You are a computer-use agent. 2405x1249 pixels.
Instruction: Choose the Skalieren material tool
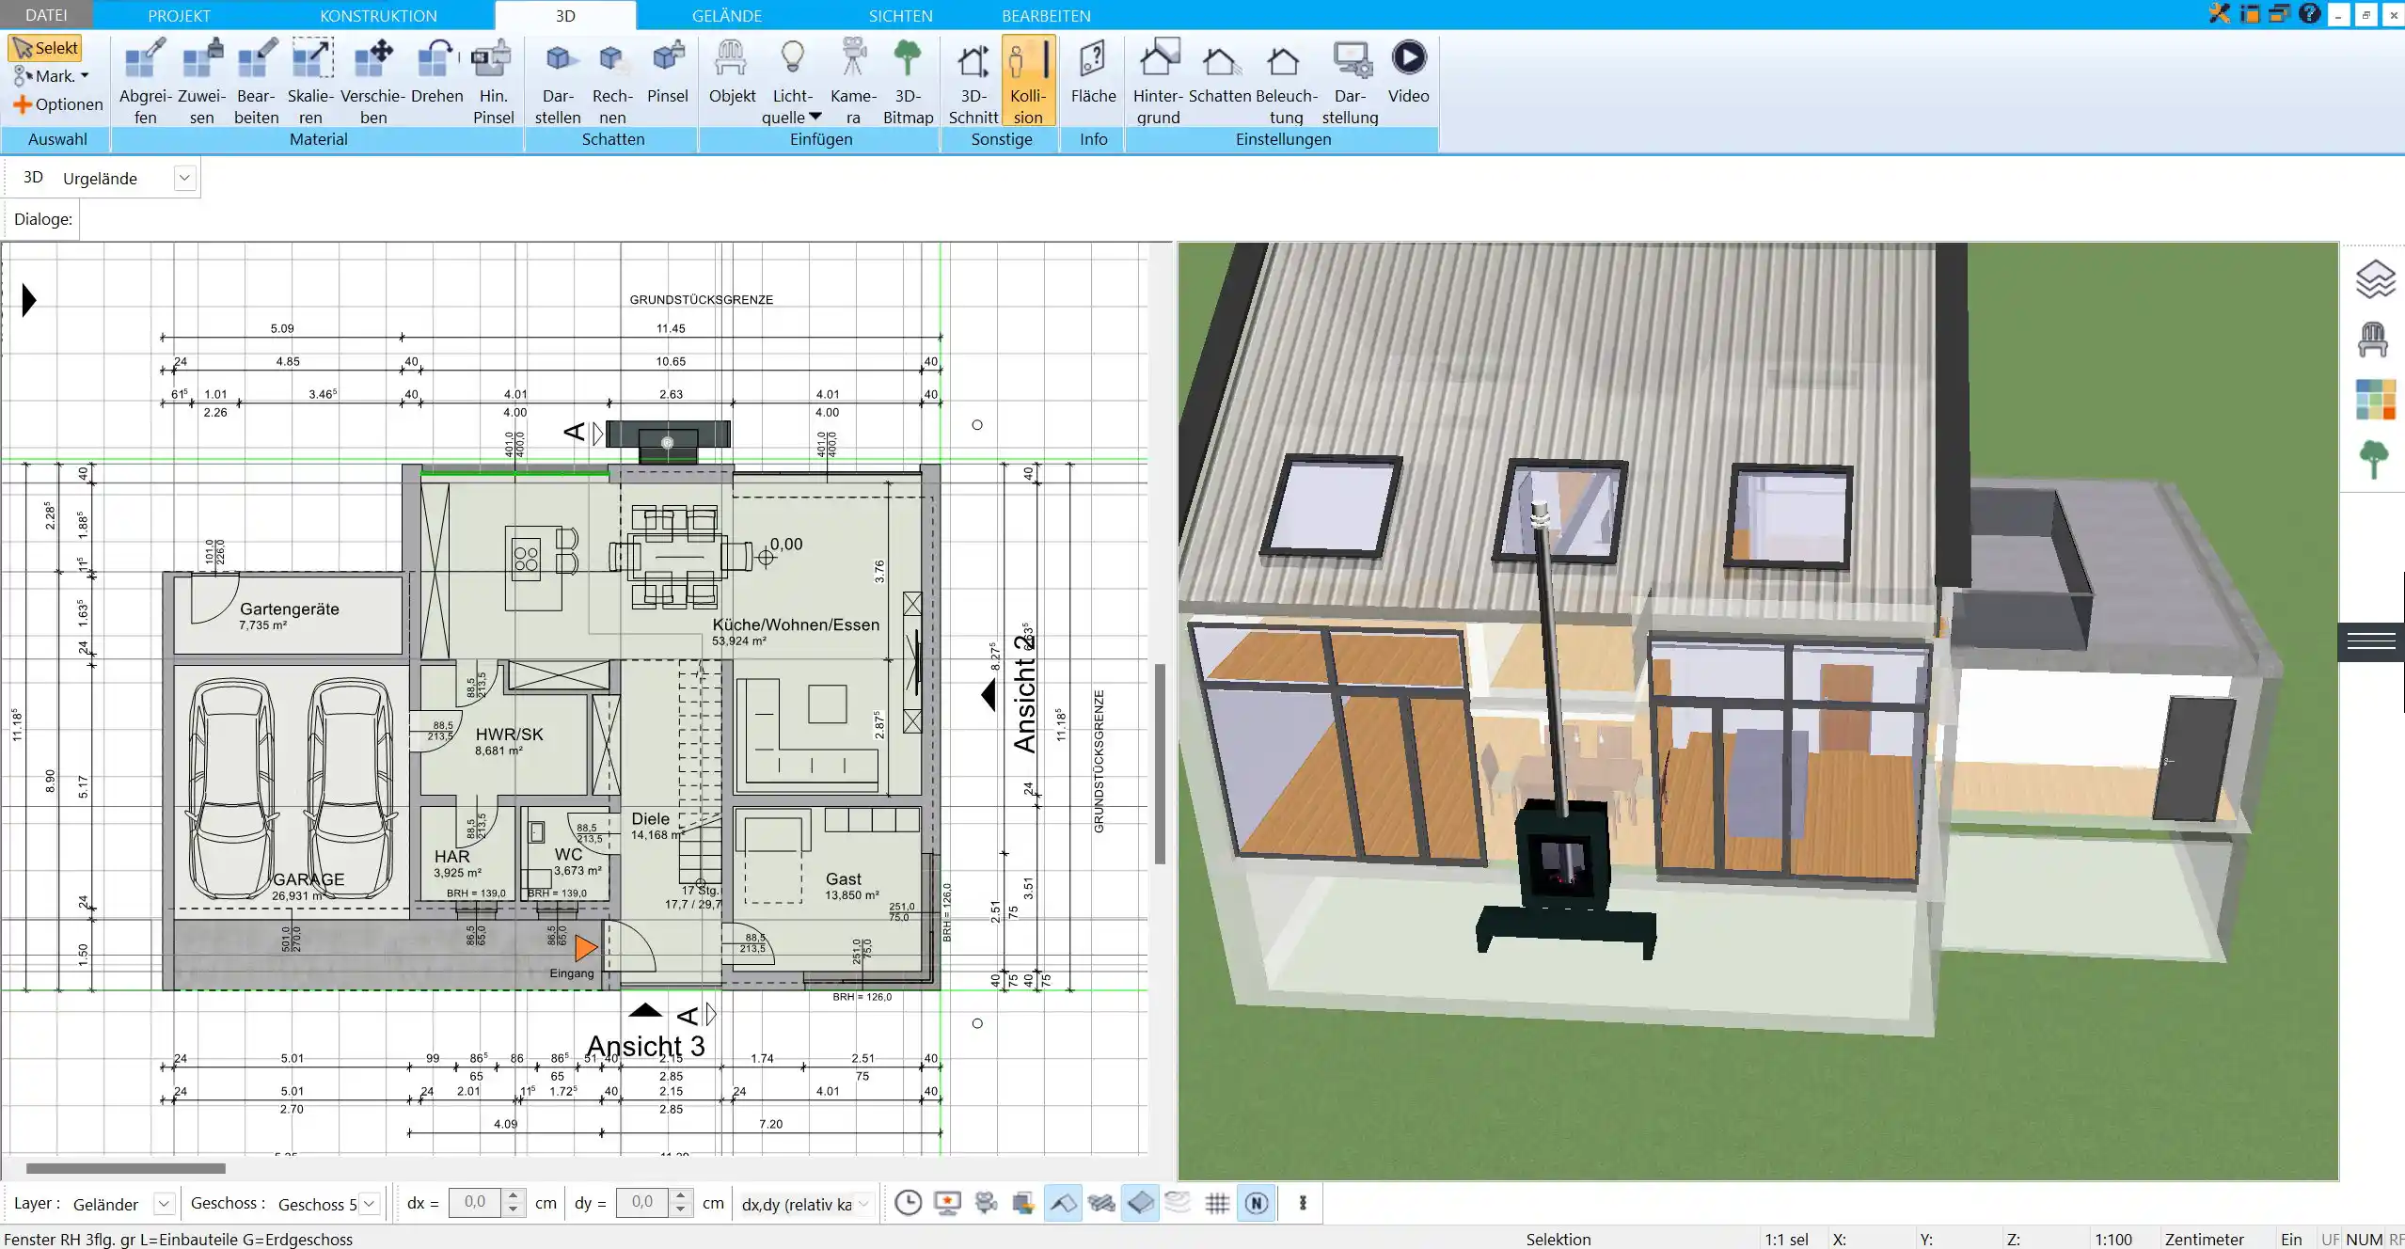click(x=310, y=81)
